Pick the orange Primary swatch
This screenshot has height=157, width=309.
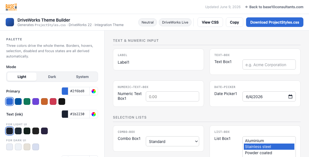pyautogui.click(x=44, y=101)
